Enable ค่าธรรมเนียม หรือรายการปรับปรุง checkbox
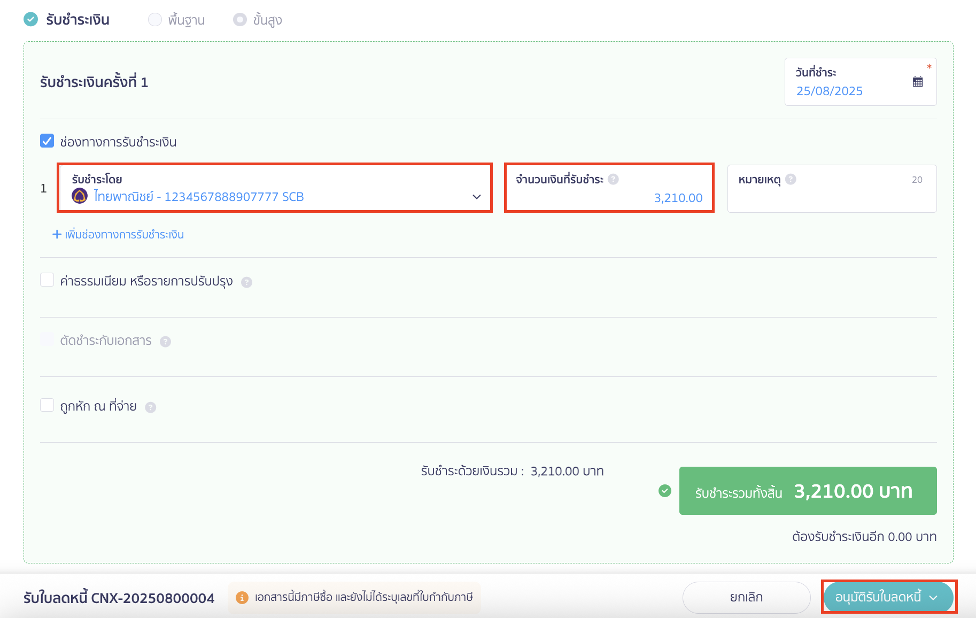 point(47,280)
